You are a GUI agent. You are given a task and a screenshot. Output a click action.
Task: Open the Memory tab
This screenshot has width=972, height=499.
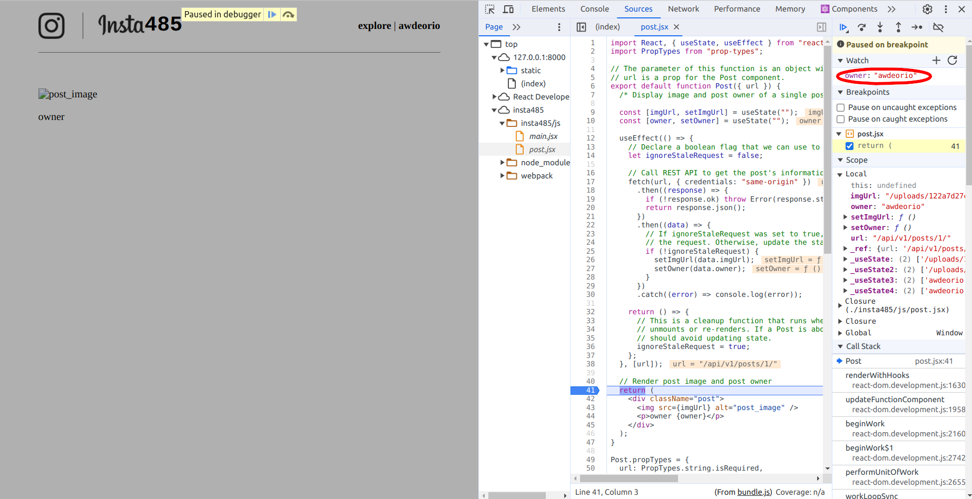[790, 9]
